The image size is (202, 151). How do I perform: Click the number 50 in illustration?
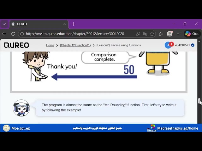[129, 70]
